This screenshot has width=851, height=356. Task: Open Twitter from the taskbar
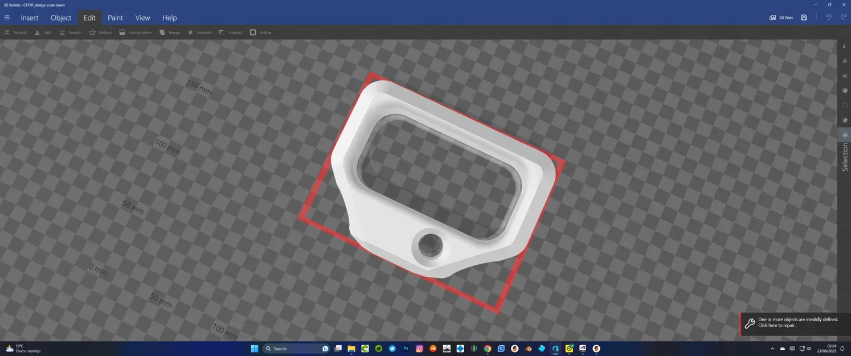tap(392, 349)
